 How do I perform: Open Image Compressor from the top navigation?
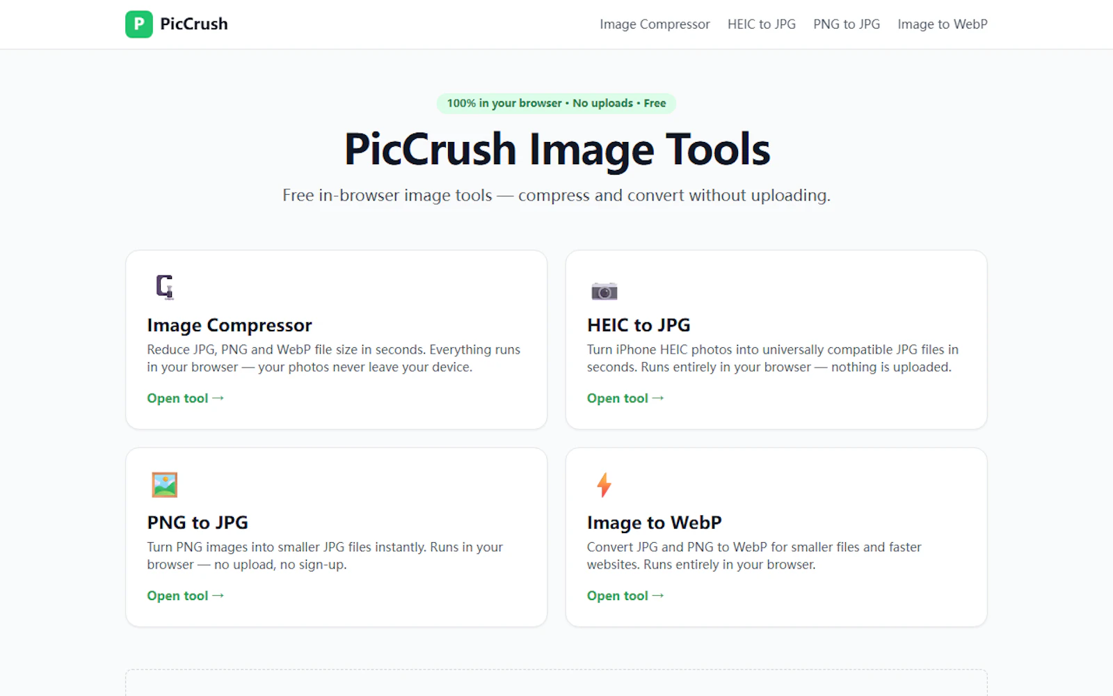click(655, 24)
